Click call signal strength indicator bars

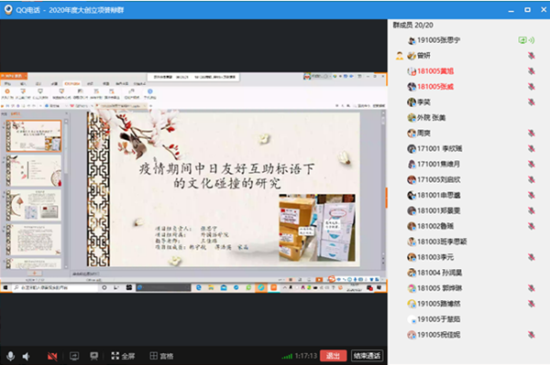tap(287, 356)
